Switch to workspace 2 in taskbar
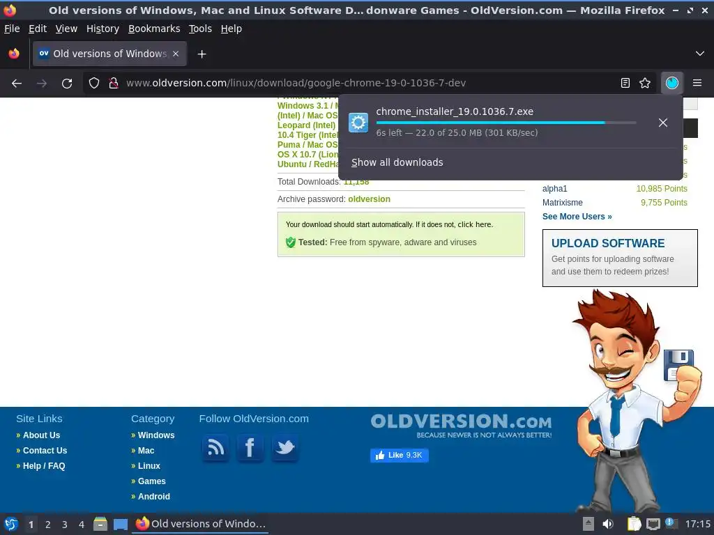Viewport: 714px width, 535px height. point(48,525)
